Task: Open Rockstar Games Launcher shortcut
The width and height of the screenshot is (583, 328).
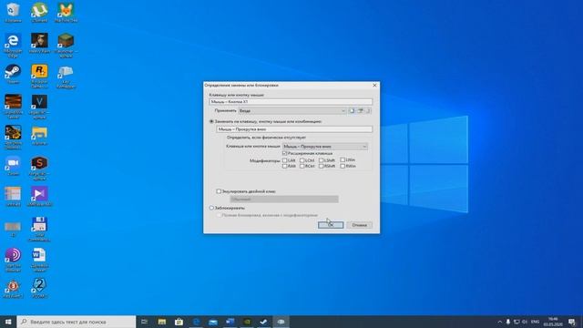Action: pos(39,77)
